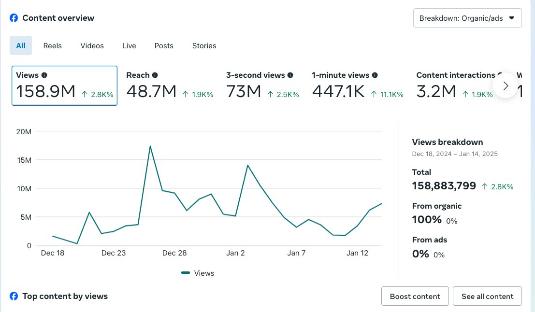Viewport: 535px width, 312px height.
Task: Click the Dec 23 axis label
Action: (114, 253)
